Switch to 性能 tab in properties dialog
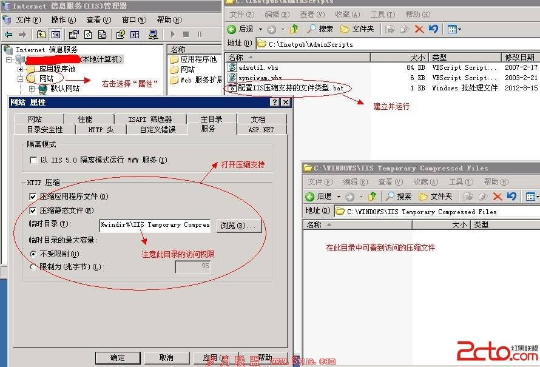Image resolution: width=540 pixels, height=367 pixels. tap(85, 119)
